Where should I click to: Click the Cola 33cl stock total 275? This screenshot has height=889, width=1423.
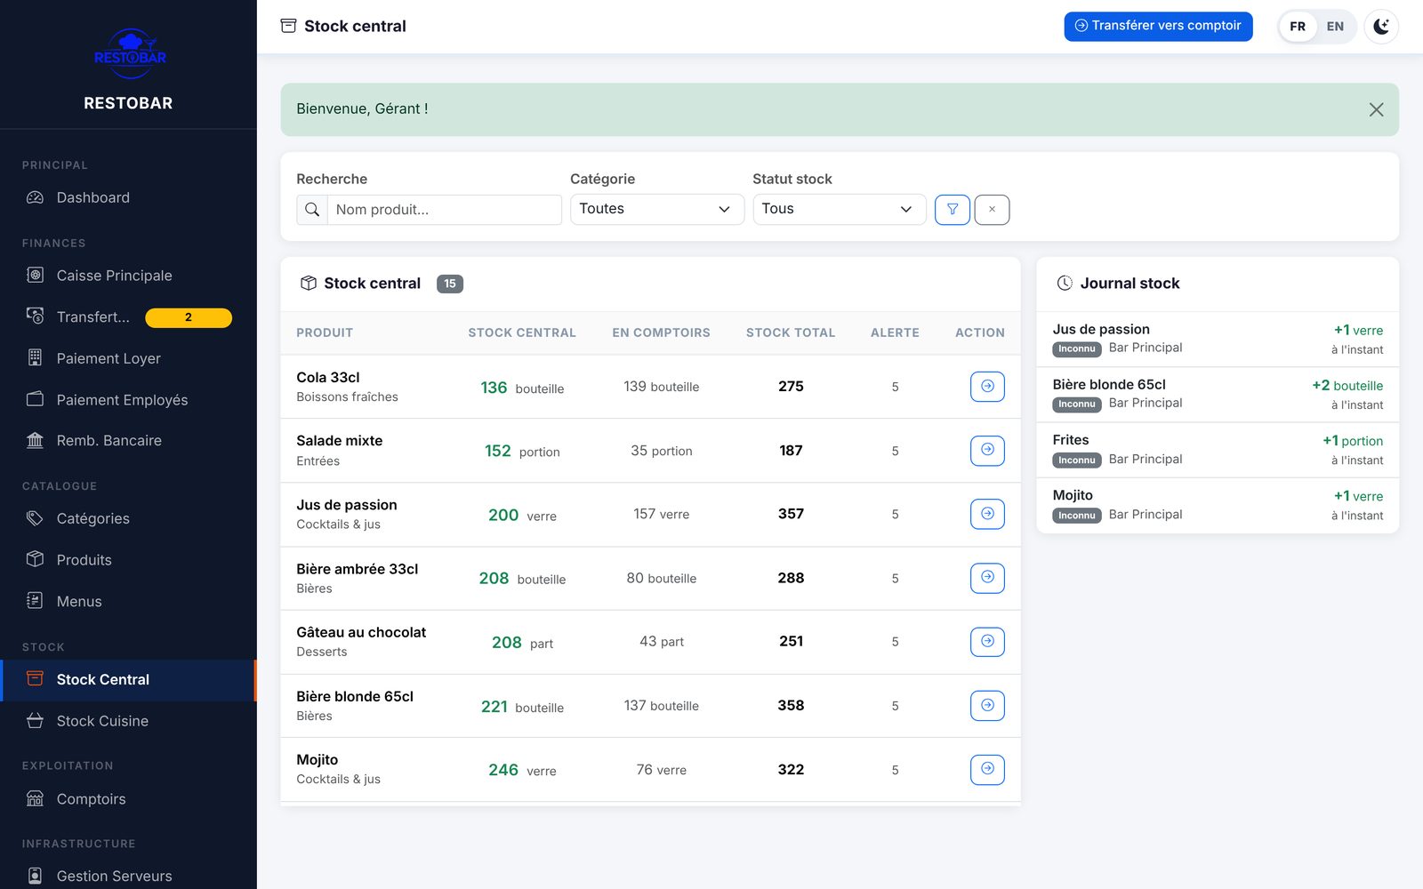click(791, 387)
